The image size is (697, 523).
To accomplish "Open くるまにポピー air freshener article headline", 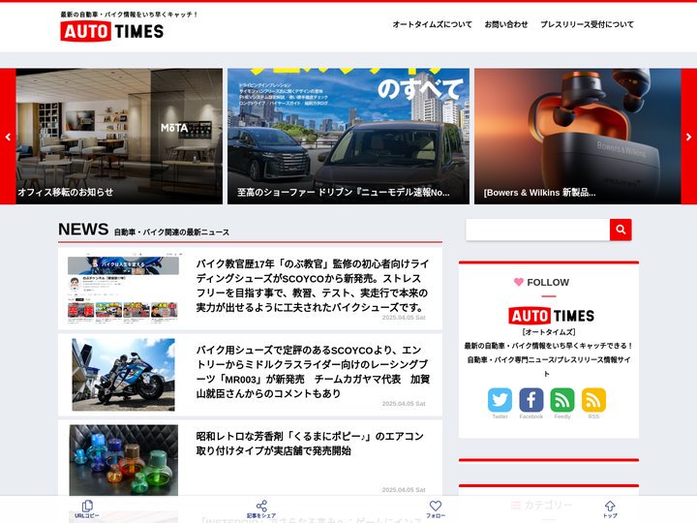I will coord(310,444).
